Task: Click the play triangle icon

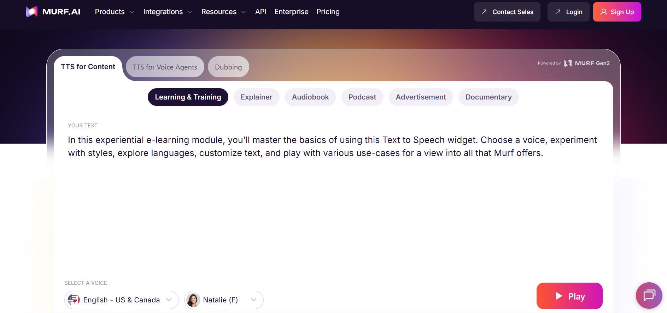Action: click(559, 296)
